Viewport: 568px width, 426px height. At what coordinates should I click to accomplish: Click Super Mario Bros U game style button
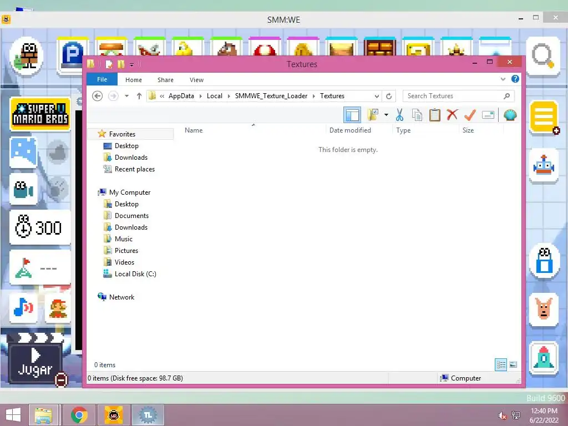pos(40,114)
